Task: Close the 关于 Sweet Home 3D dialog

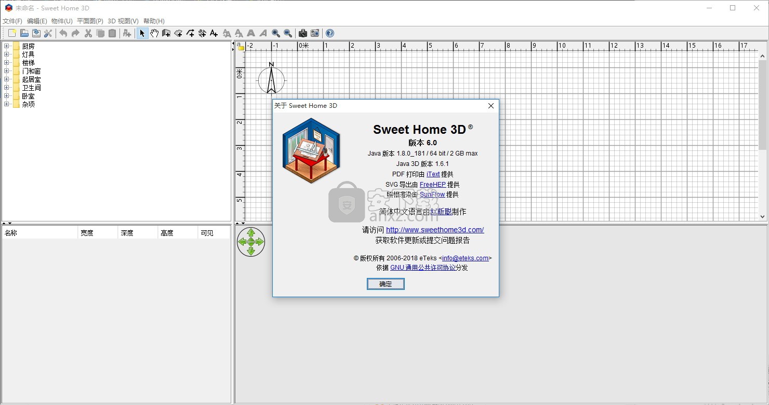Action: coord(490,106)
